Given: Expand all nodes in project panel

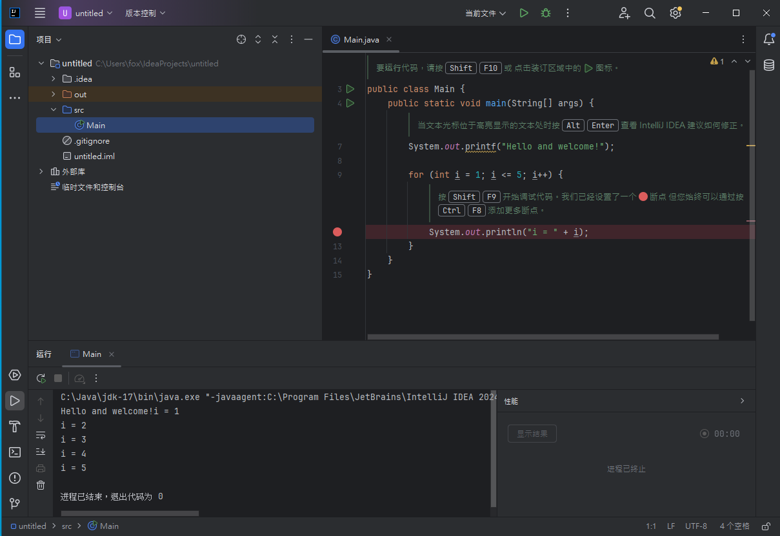Looking at the screenshot, I should (x=258, y=39).
